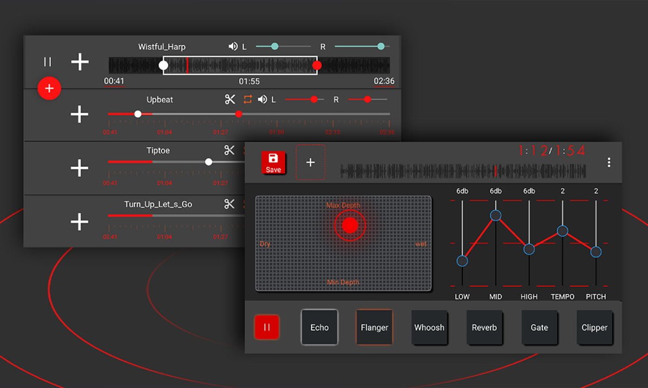Click the red handle on Upbeat timeline
The height and width of the screenshot is (388, 648).
click(x=239, y=114)
